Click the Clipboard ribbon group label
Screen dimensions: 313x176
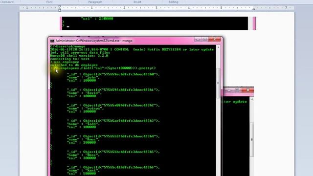pyautogui.click(x=7, y=2)
